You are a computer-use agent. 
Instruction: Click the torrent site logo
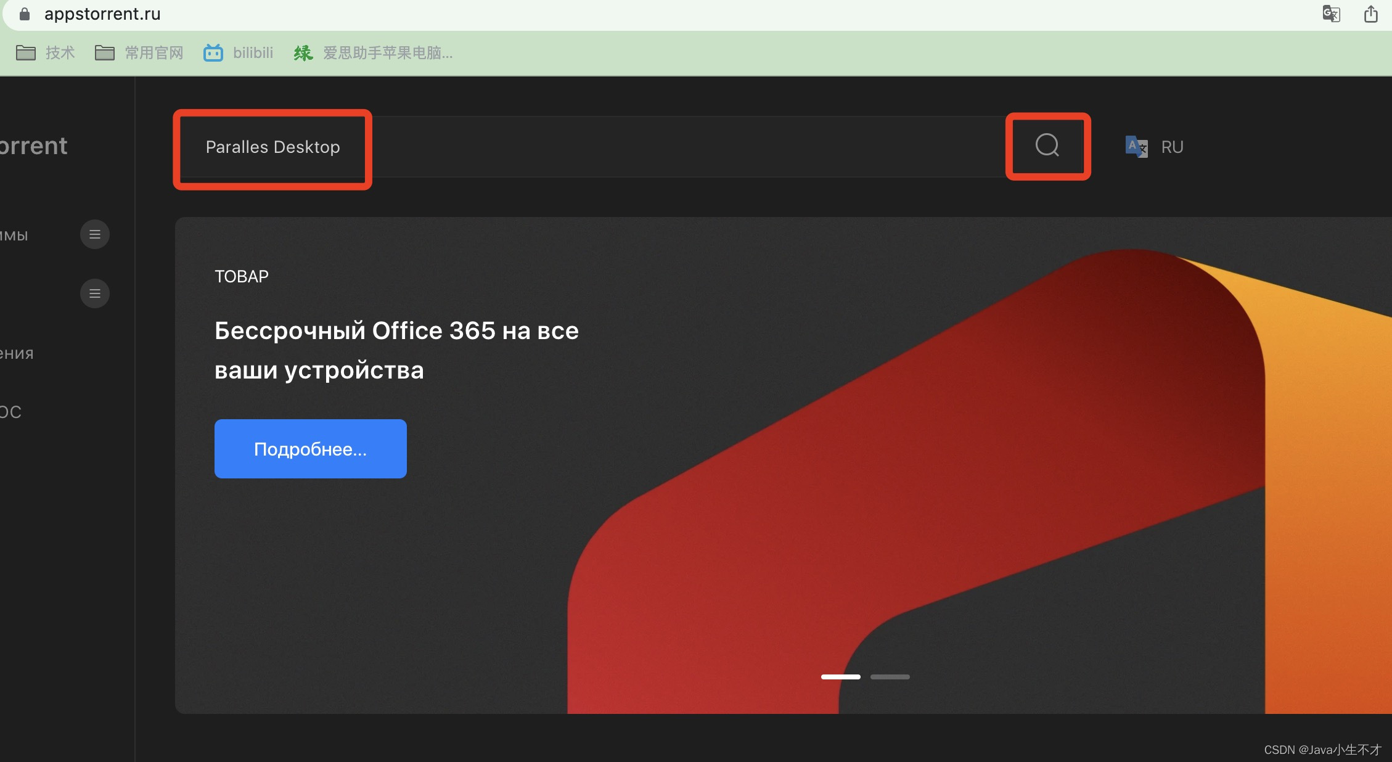[x=34, y=146]
